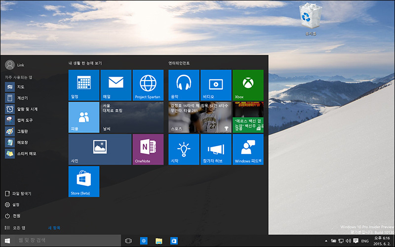Click the 새 항목 link
The height and width of the screenshot is (247, 395).
54,228
